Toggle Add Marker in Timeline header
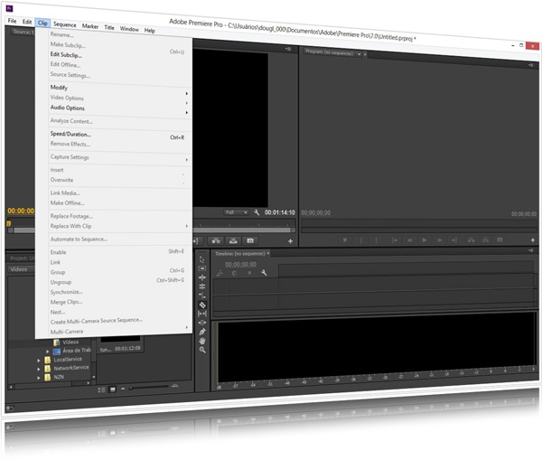Viewport: 542px width, 460px height. [249, 273]
